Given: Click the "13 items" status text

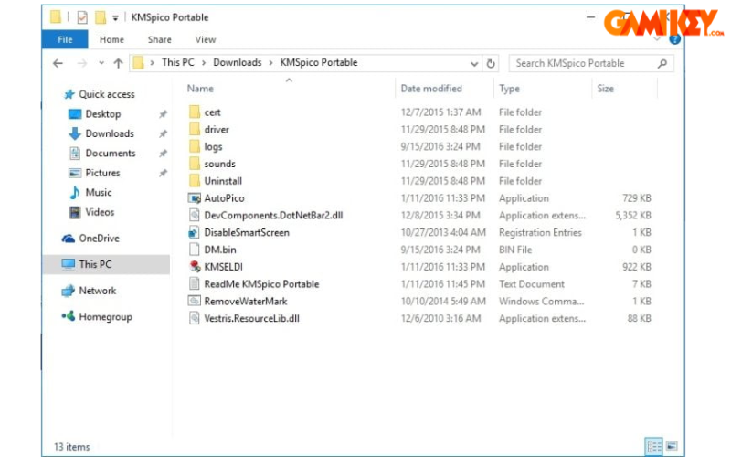Looking at the screenshot, I should coord(72,447).
